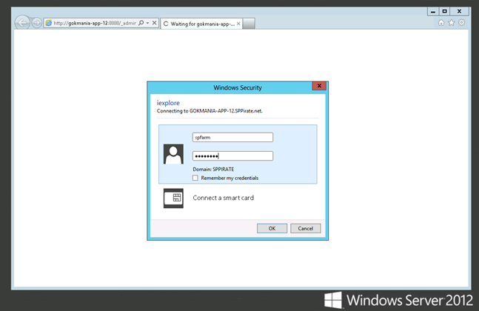Click the password field
Screen dimensions: 479x311
pyautogui.click(x=232, y=156)
